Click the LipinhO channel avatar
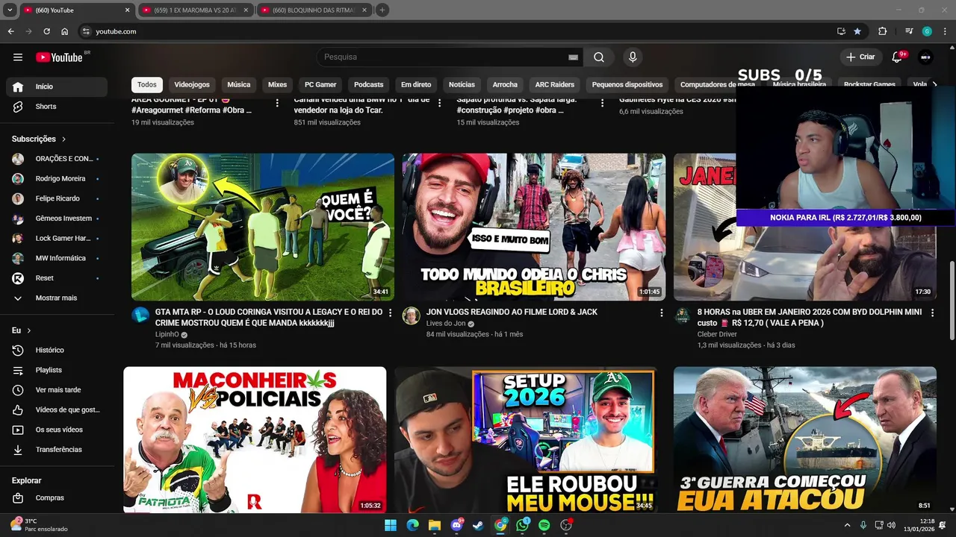Image resolution: width=956 pixels, height=537 pixels. tap(140, 315)
